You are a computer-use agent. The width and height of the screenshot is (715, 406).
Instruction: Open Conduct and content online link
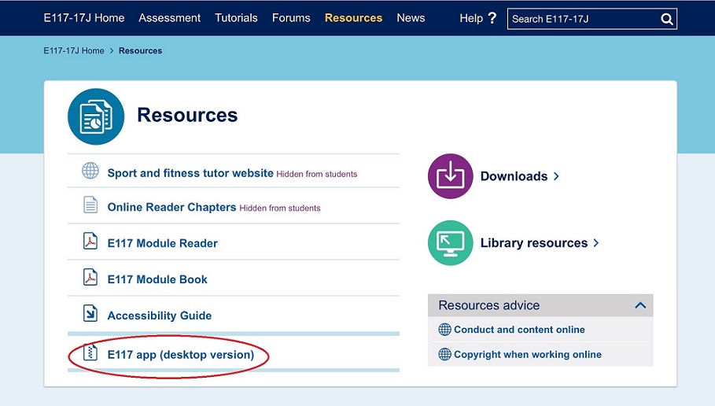(x=519, y=330)
